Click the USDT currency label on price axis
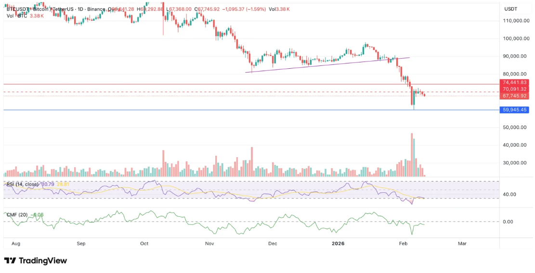Image resolution: width=535 pixels, height=273 pixels. [510, 9]
